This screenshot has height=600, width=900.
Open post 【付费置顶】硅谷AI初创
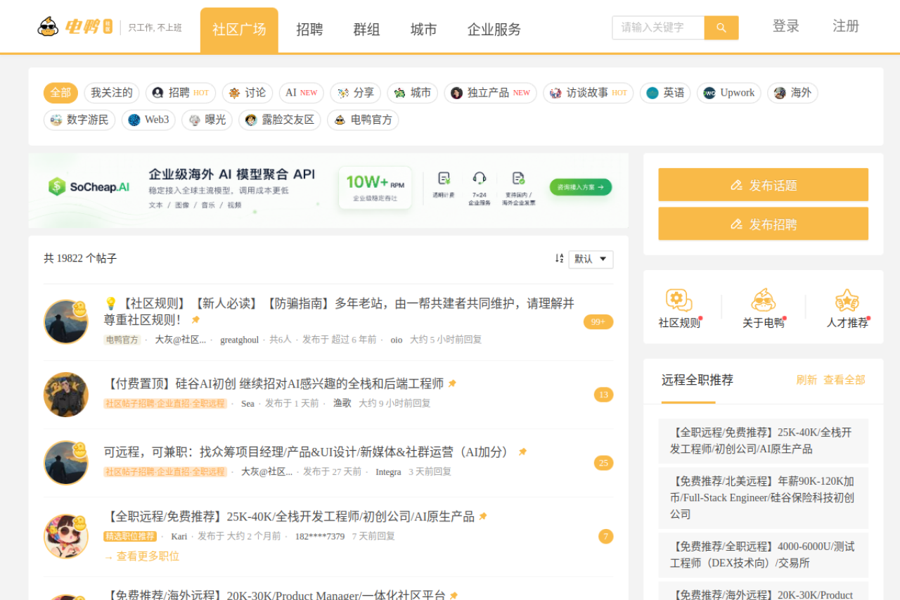point(274,383)
